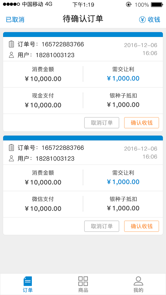166x295 pixels.
Task: Tap user icon in second order card
Action: (x=11, y=158)
